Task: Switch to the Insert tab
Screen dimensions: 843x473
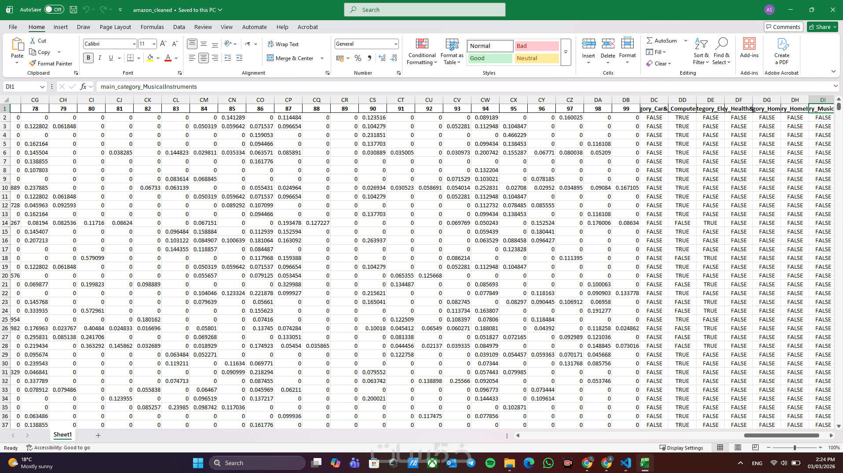Action: [61, 27]
